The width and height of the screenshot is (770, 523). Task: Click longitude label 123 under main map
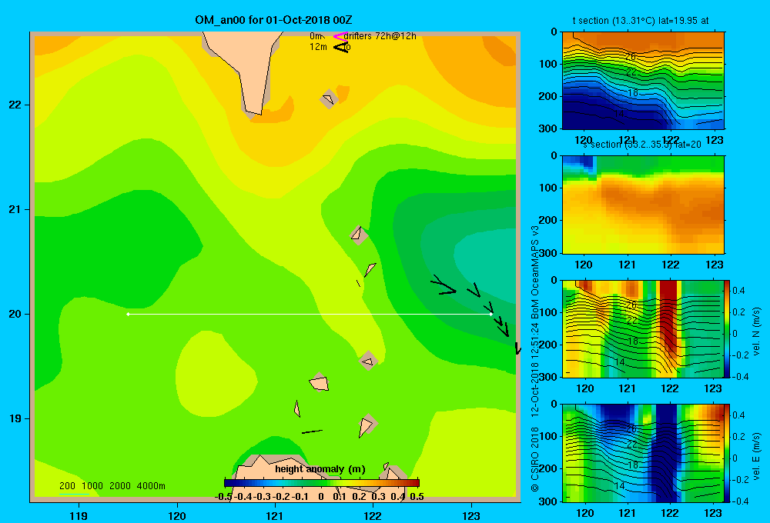471,515
